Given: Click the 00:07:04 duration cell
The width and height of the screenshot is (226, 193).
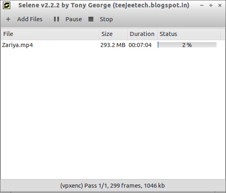Looking at the screenshot, I should [140, 45].
